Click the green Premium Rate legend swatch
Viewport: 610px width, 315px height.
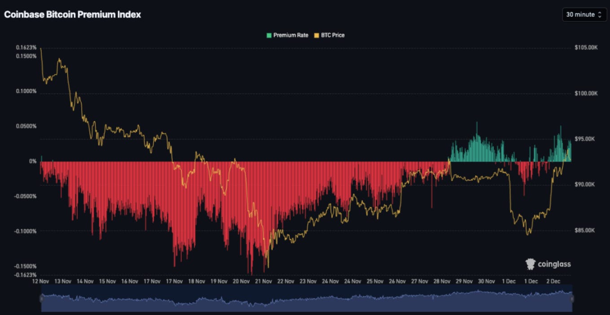tap(269, 35)
